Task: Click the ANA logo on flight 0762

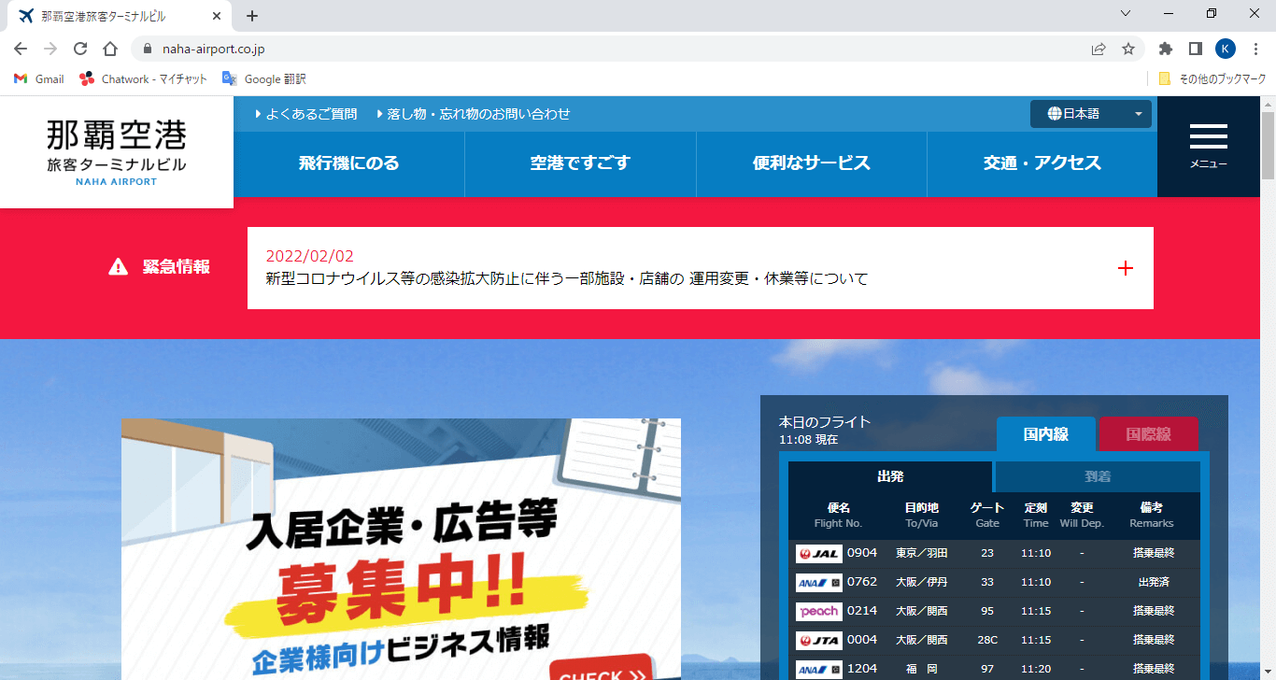Action: [x=819, y=582]
